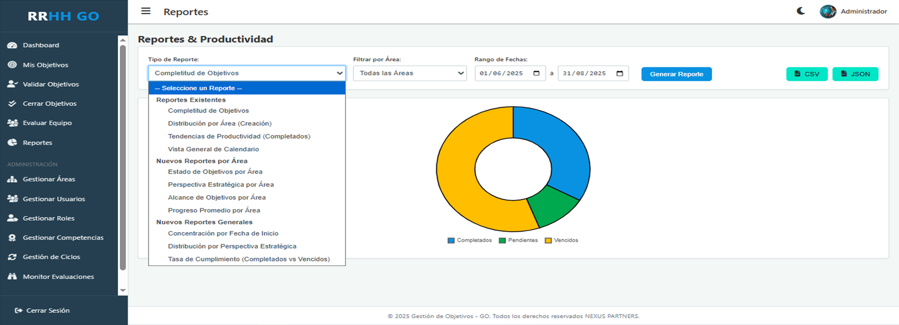The height and width of the screenshot is (325, 899).
Task: Toggle Vencidos legend item in chart
Action: point(561,241)
